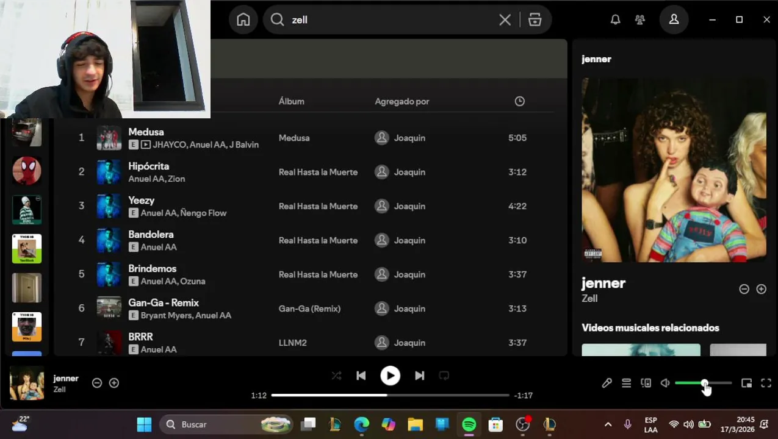Viewport: 778px width, 439px height.
Task: Open Joaquin profile in Medusa row
Action: click(409, 138)
